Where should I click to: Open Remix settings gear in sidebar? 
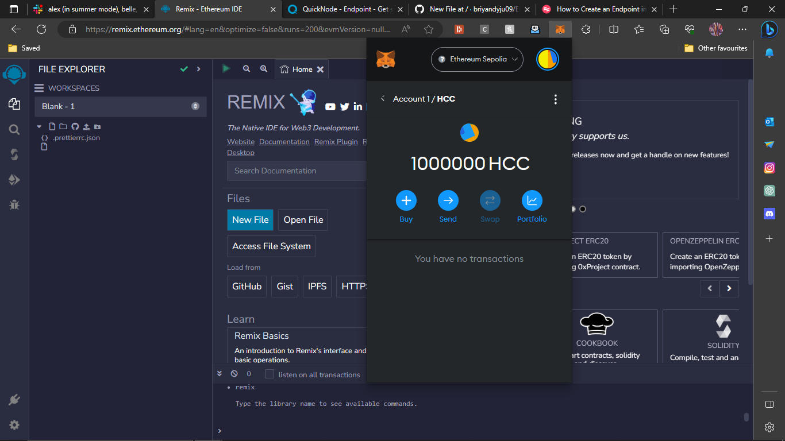pyautogui.click(x=14, y=425)
